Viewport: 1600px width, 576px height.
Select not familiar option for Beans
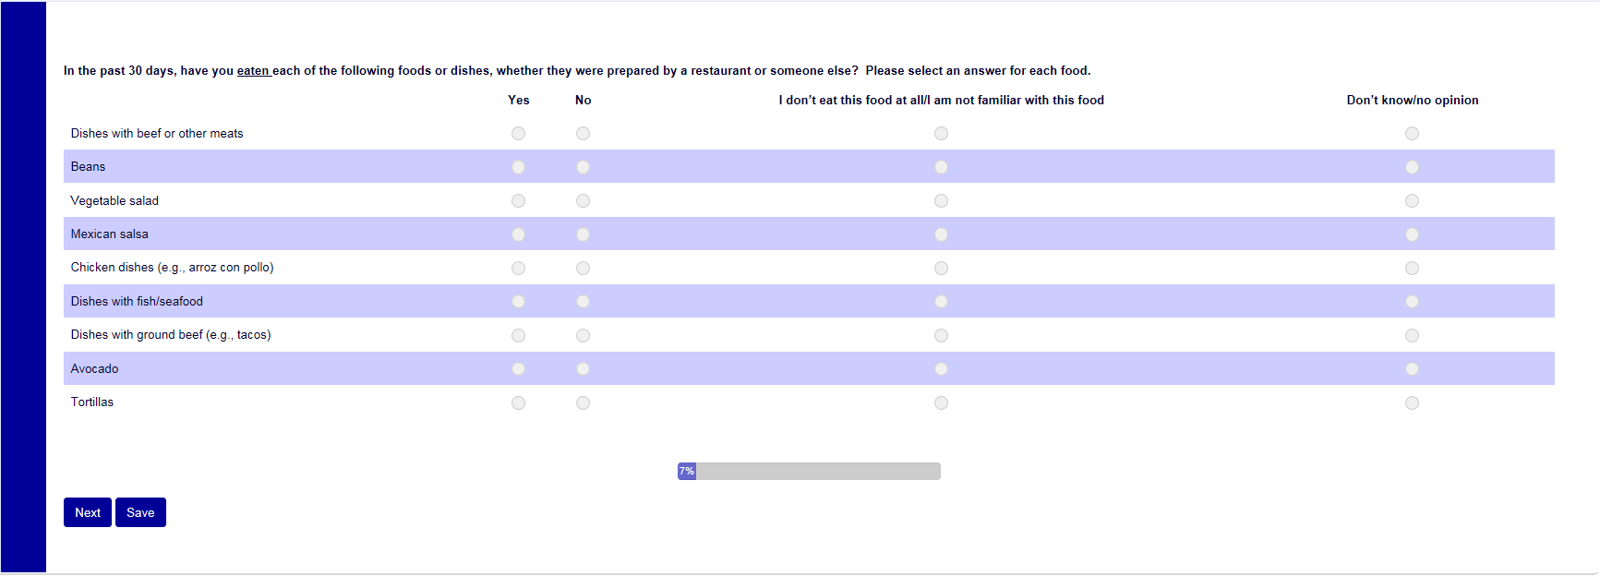[x=941, y=167]
